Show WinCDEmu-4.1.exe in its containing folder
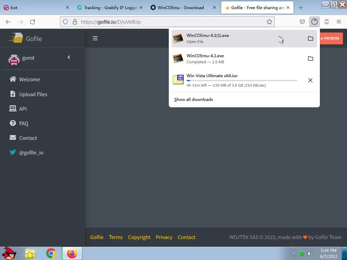This screenshot has height=260, width=347. 310,59
